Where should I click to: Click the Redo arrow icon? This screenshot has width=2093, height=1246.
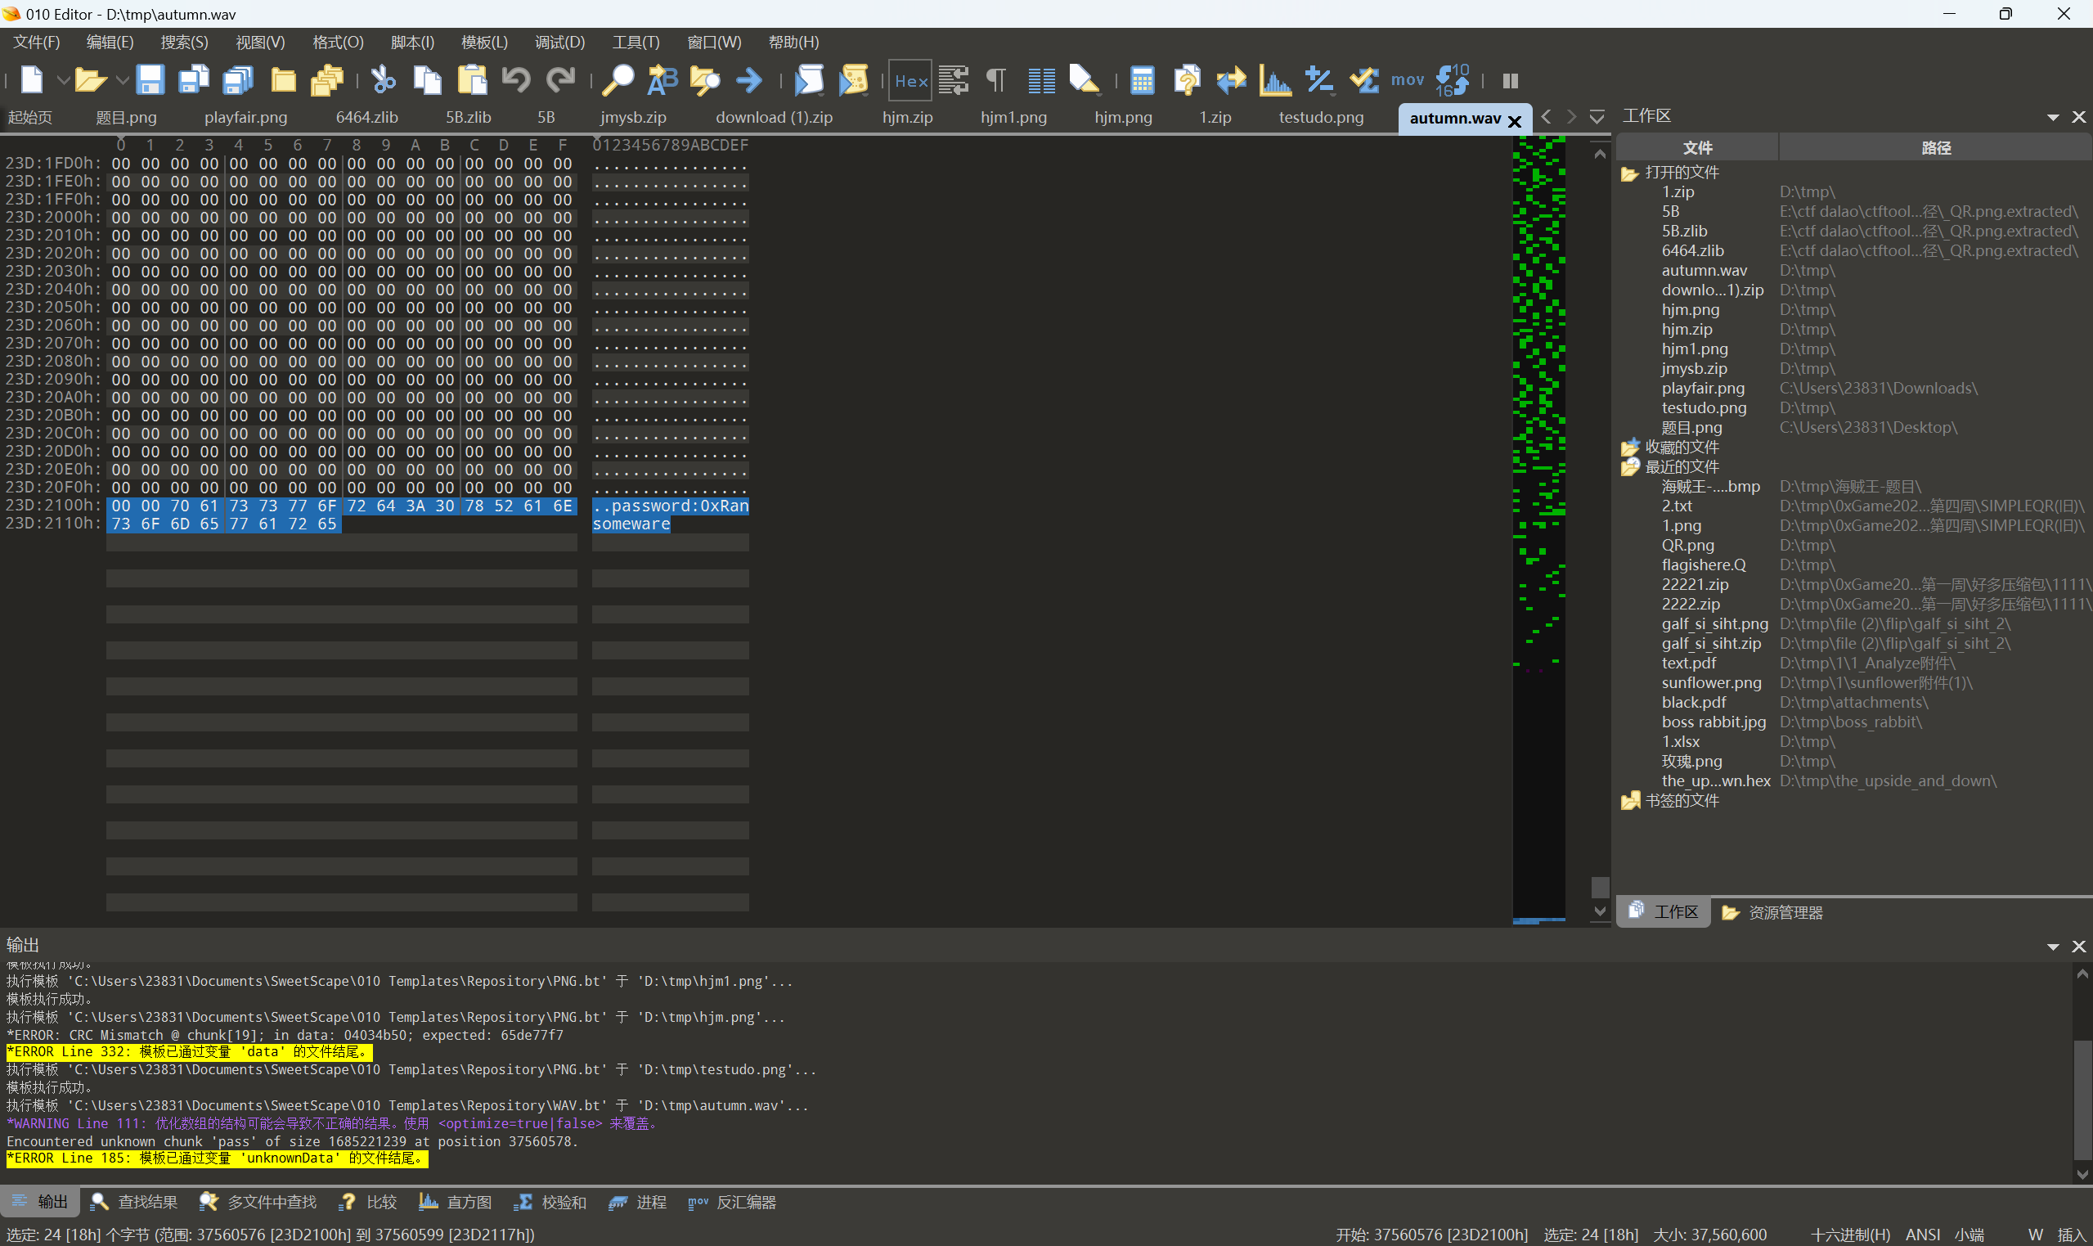[559, 81]
